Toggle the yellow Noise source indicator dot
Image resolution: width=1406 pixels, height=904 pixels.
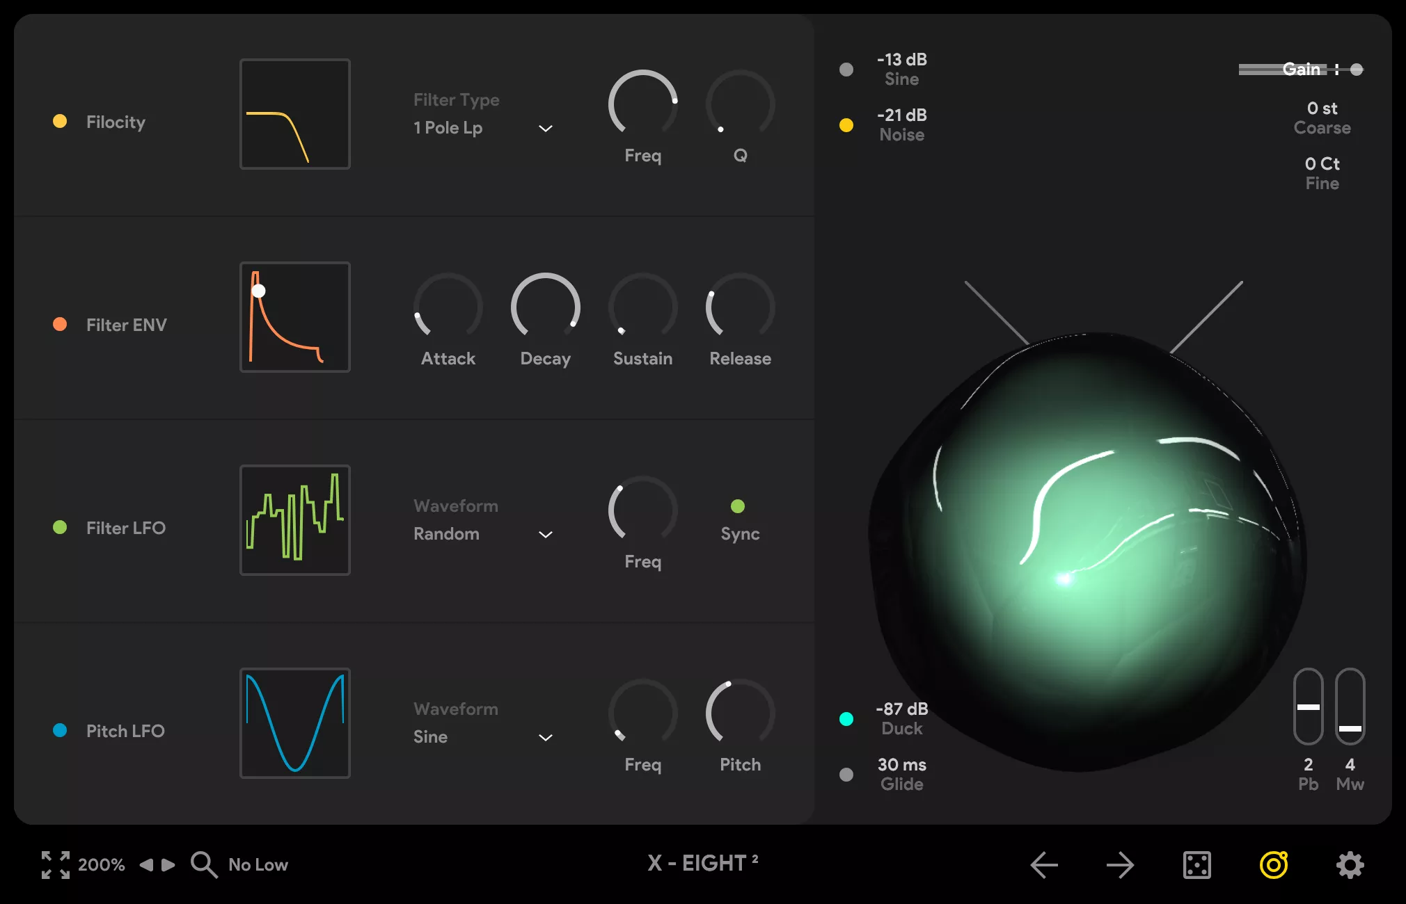pos(846,125)
